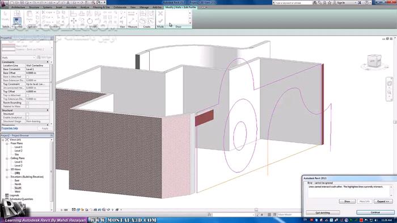This screenshot has width=397, height=223.
Task: Toggle Enable Analytical Model checkbox
Action: (27, 118)
